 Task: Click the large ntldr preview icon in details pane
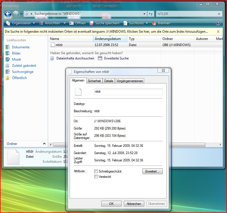tap(13, 157)
